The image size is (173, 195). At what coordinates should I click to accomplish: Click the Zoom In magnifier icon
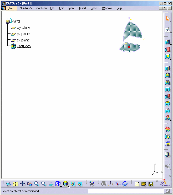(37, 184)
